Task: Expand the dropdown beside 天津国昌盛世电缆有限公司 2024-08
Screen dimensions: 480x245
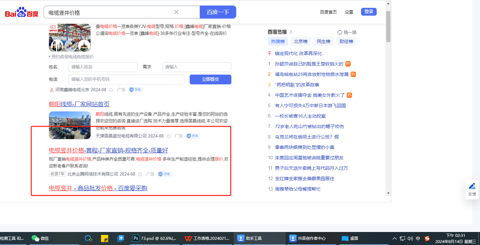Action: [168, 136]
